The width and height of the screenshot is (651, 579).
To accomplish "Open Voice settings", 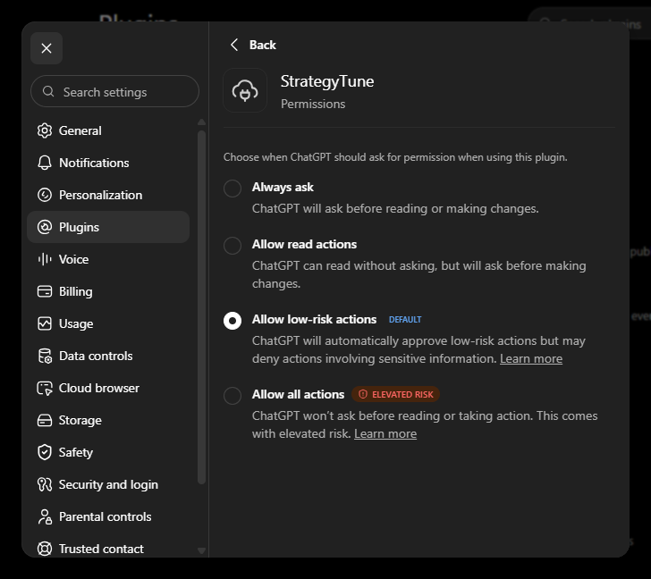I will (x=108, y=259).
